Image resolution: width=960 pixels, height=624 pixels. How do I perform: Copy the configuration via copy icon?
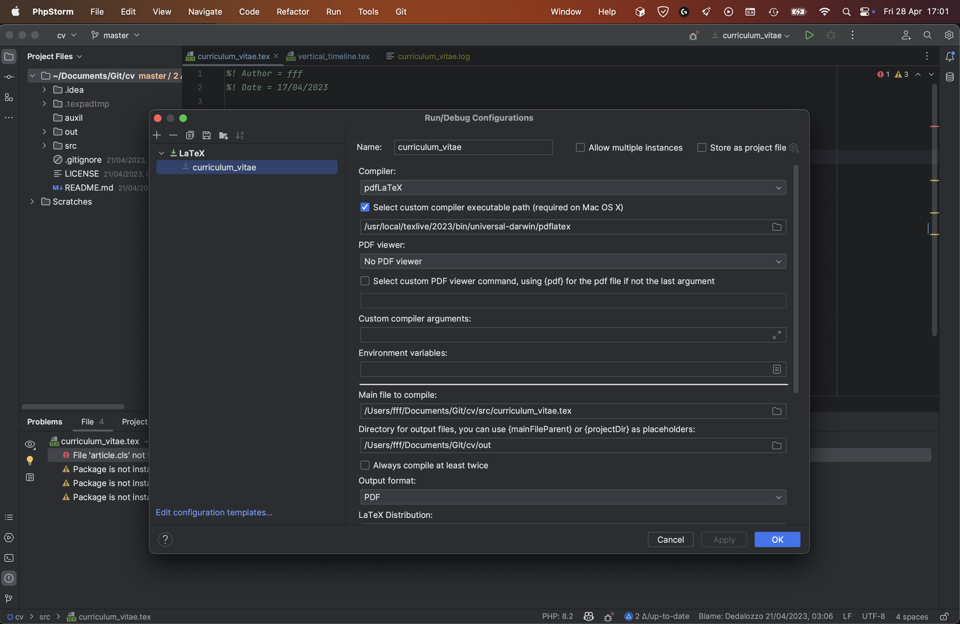[x=190, y=135]
